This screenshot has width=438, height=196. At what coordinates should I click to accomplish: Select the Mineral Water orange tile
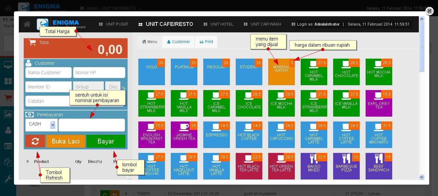281,72
